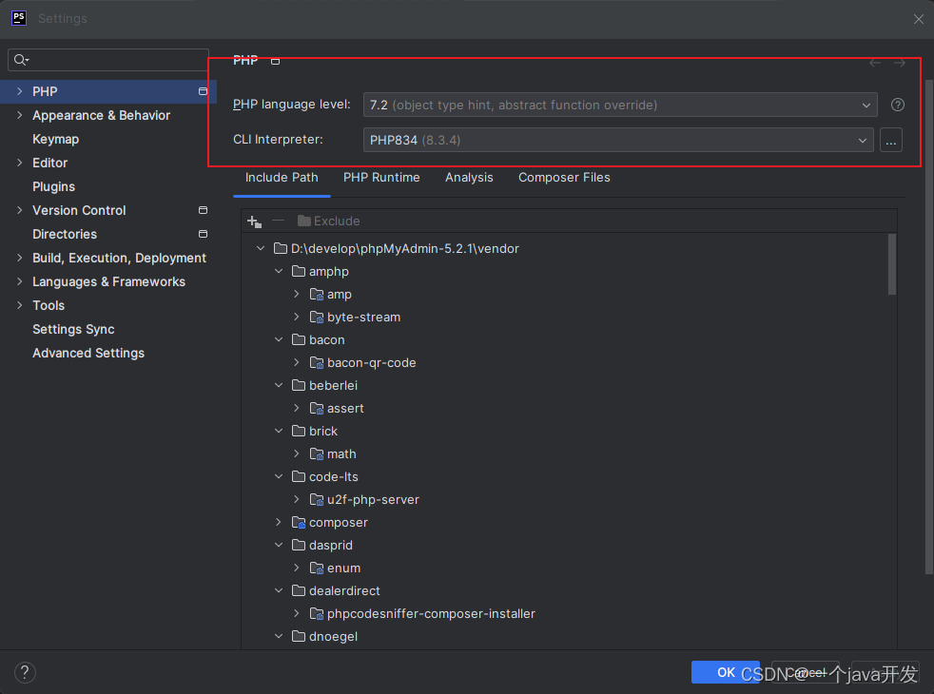Click the hide option icon next to PHP heading
This screenshot has height=694, width=934.
(274, 60)
